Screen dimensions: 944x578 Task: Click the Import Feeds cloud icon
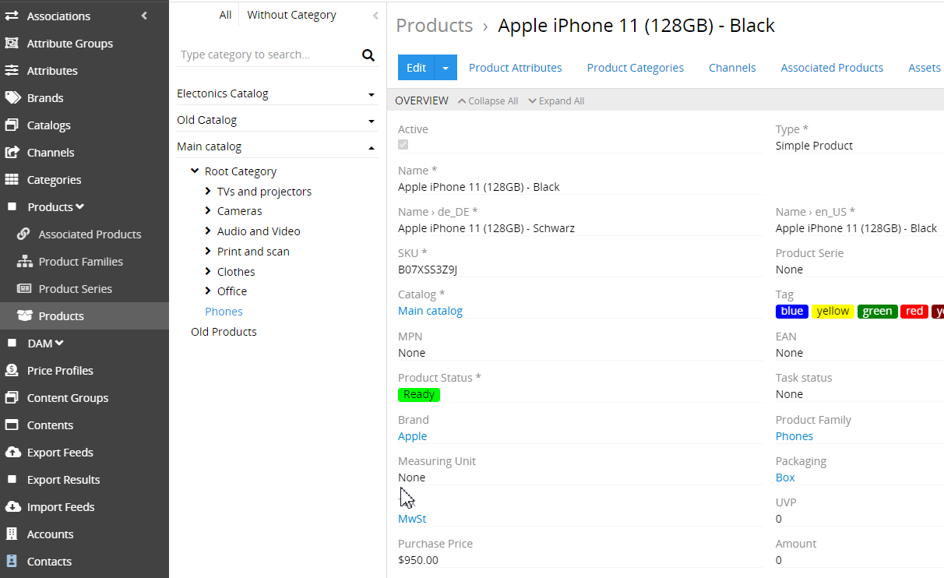click(x=12, y=506)
